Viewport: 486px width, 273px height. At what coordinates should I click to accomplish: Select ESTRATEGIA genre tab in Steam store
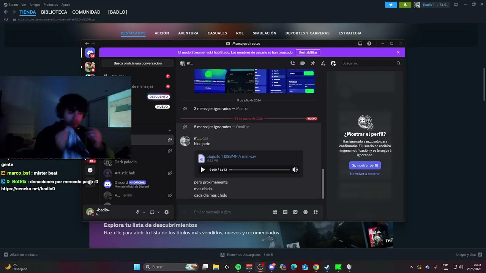coord(350,33)
